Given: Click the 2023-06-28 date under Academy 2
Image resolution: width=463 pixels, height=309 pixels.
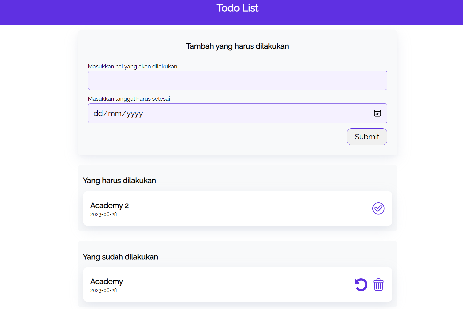Looking at the screenshot, I should (x=104, y=214).
